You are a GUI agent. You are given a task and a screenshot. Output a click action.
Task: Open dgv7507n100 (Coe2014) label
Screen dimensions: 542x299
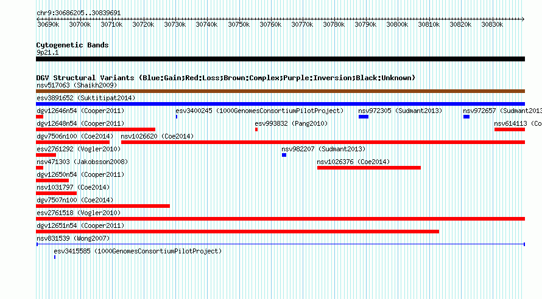pyautogui.click(x=75, y=200)
